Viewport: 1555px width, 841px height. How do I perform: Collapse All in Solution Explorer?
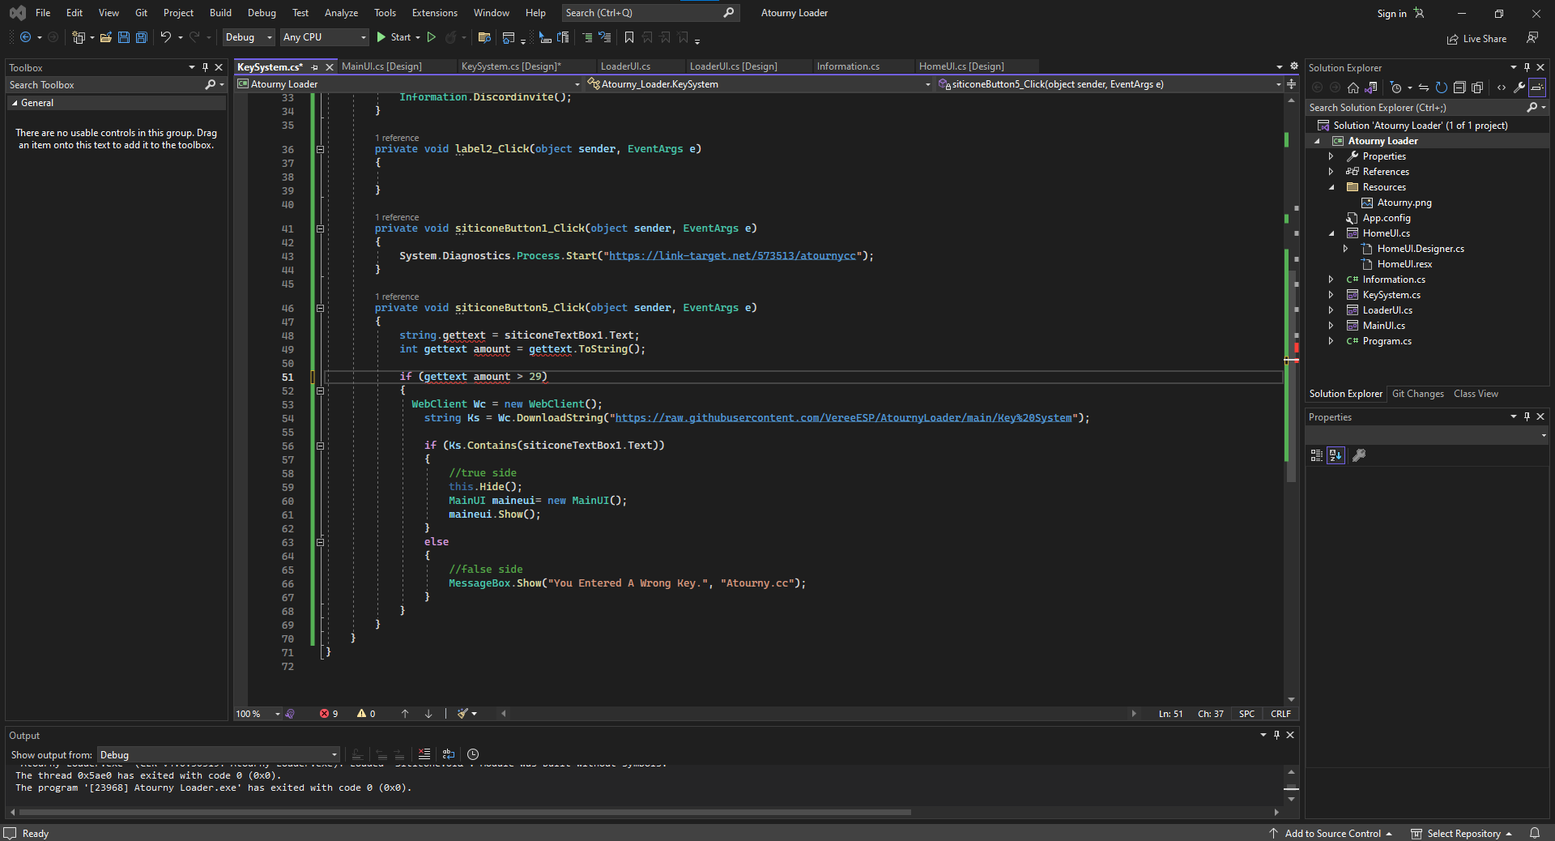pyautogui.click(x=1459, y=88)
